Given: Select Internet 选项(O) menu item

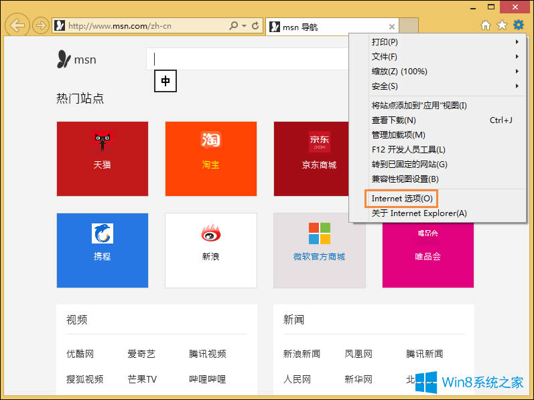Looking at the screenshot, I should pos(402,199).
